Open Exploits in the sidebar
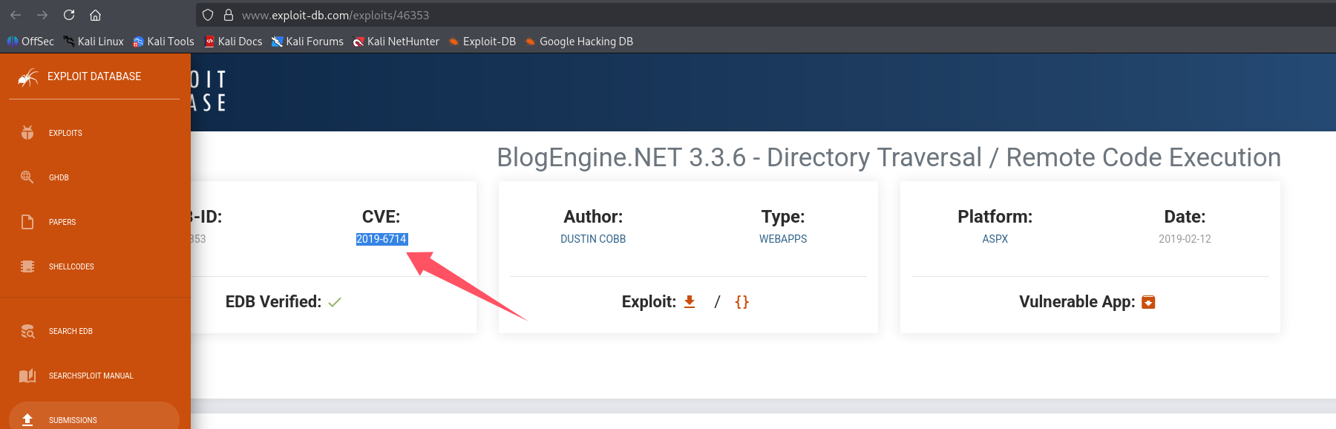This screenshot has height=429, width=1336. (x=65, y=133)
